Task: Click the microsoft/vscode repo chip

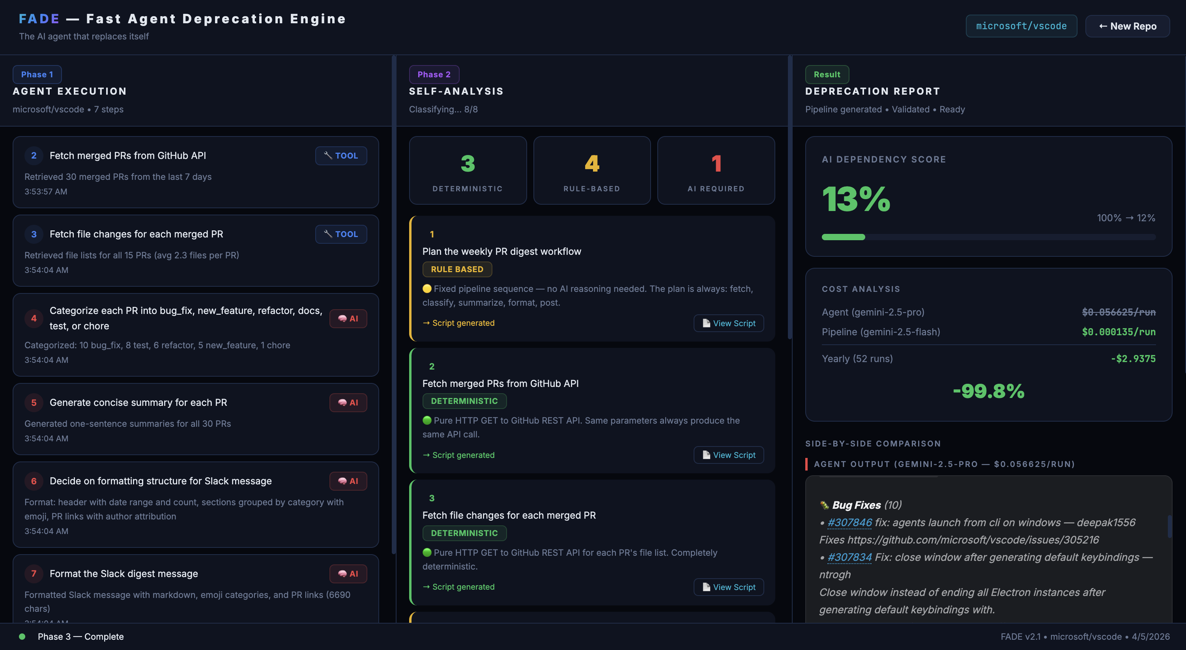Action: point(1021,26)
